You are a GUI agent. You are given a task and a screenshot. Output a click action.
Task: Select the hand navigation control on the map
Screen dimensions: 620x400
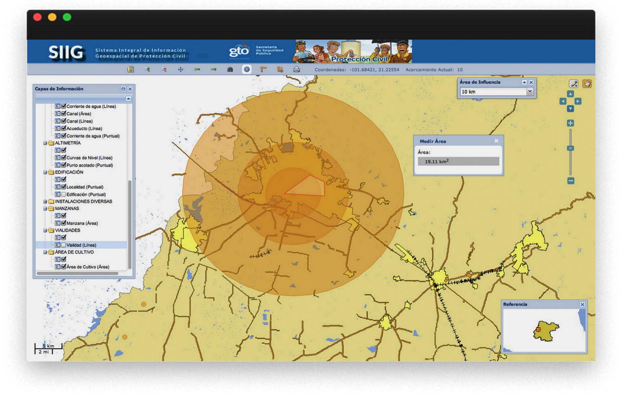coord(587,84)
